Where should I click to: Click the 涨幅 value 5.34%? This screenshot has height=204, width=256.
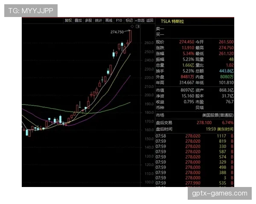pos(189,54)
